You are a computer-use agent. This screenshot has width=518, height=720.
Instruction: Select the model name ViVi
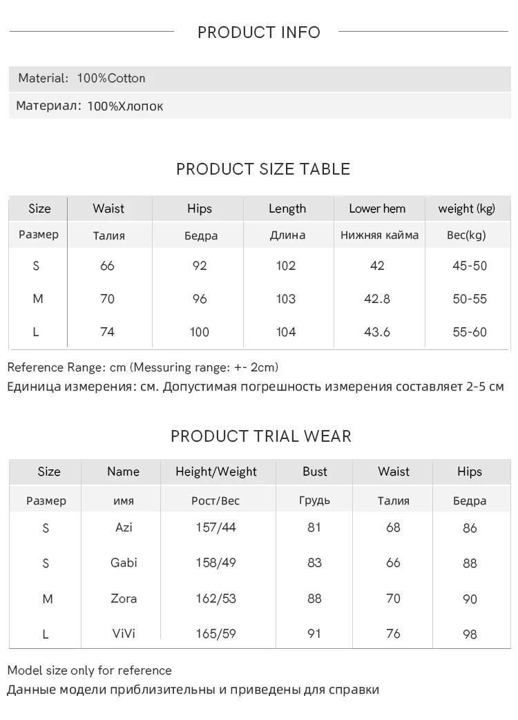click(124, 633)
